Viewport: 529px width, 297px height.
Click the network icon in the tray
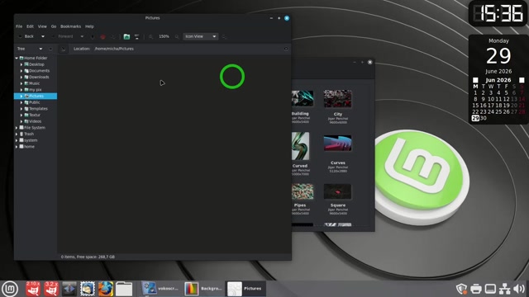pos(505,289)
